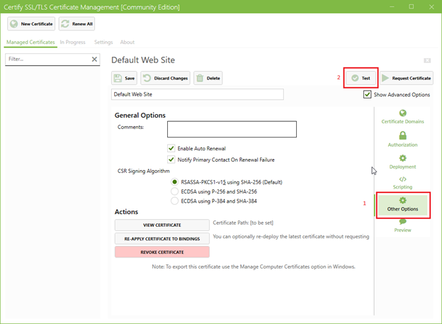Close the Certify application window

click(431, 7)
